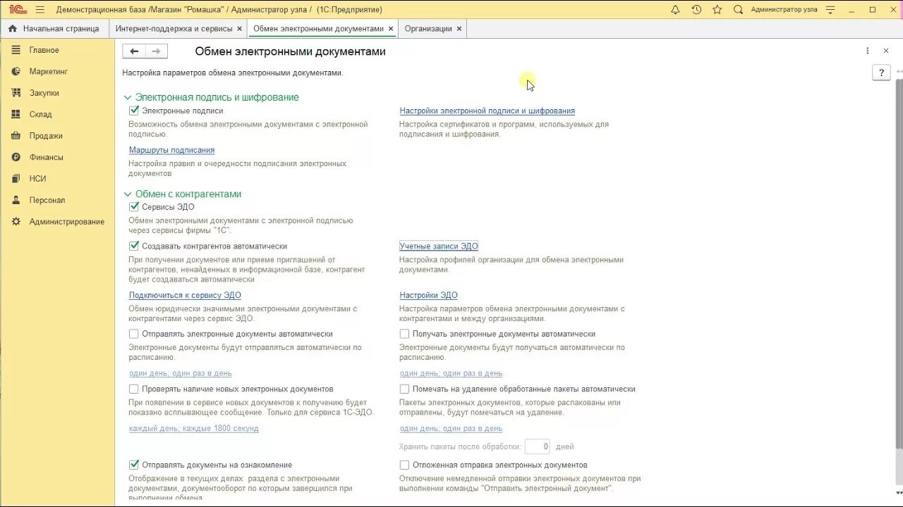
Task: Open schedule link under Помечать на удаление
Action: tap(451, 428)
